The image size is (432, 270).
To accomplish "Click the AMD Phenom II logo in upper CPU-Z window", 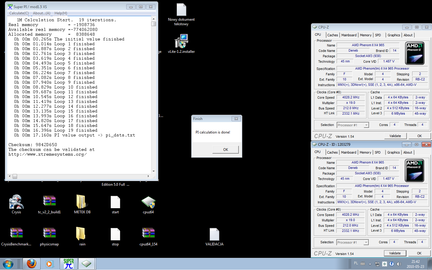I will pyautogui.click(x=415, y=53).
